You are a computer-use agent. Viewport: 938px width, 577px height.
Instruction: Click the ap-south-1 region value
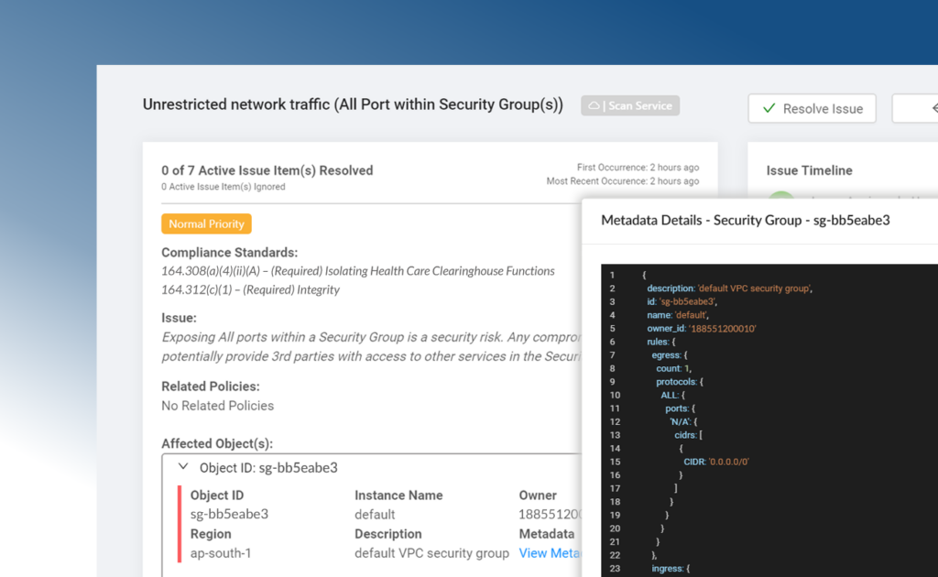pos(220,553)
